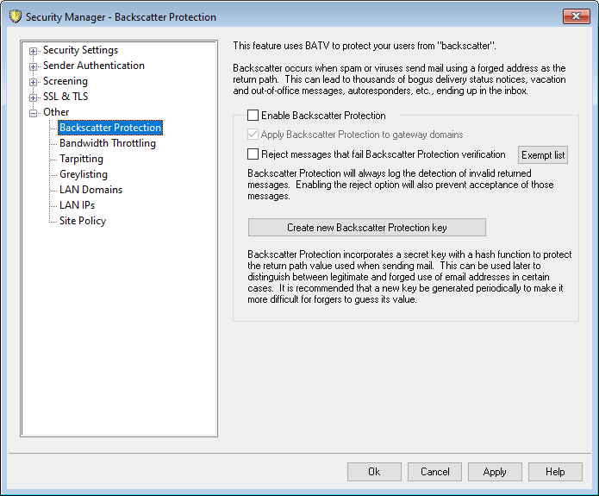Select Greylisting in the sidebar
The height and width of the screenshot is (496, 599).
[83, 174]
